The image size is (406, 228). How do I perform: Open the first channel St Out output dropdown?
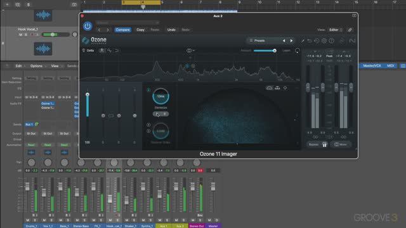click(x=31, y=134)
